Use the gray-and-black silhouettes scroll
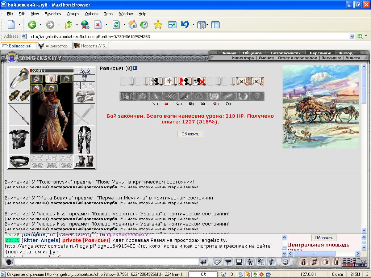 point(156,81)
